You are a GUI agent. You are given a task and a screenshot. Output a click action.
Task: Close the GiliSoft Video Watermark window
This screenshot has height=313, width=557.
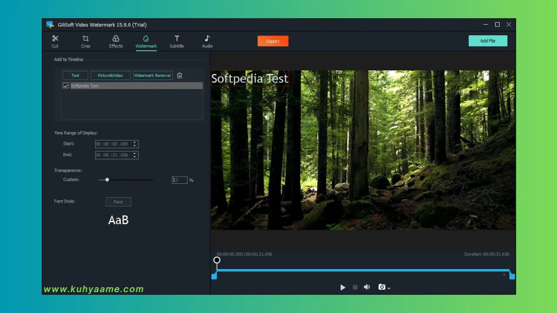[508, 25]
